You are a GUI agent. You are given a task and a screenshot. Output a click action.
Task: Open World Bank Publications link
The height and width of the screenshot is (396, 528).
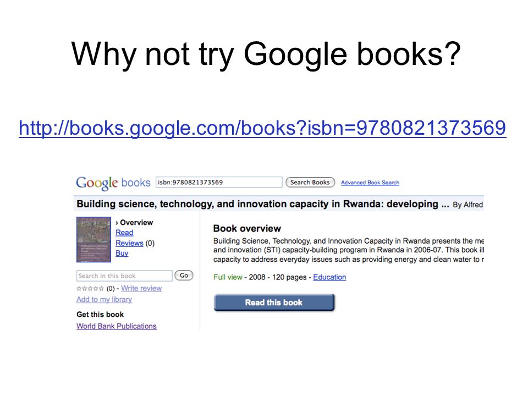tap(117, 326)
